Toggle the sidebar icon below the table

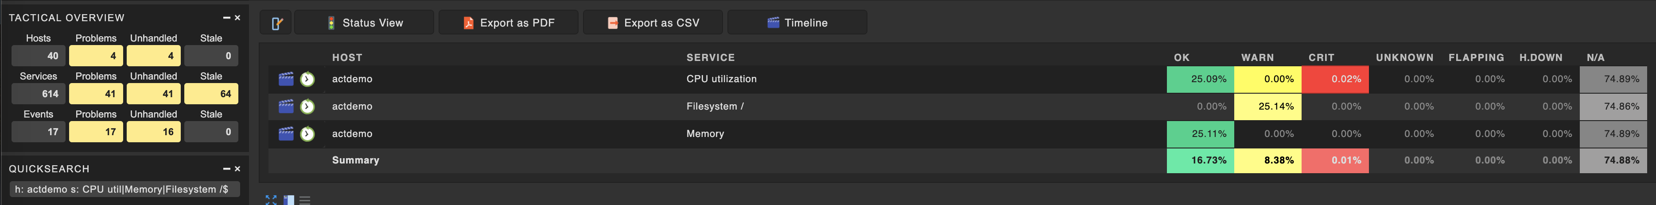[x=289, y=201]
